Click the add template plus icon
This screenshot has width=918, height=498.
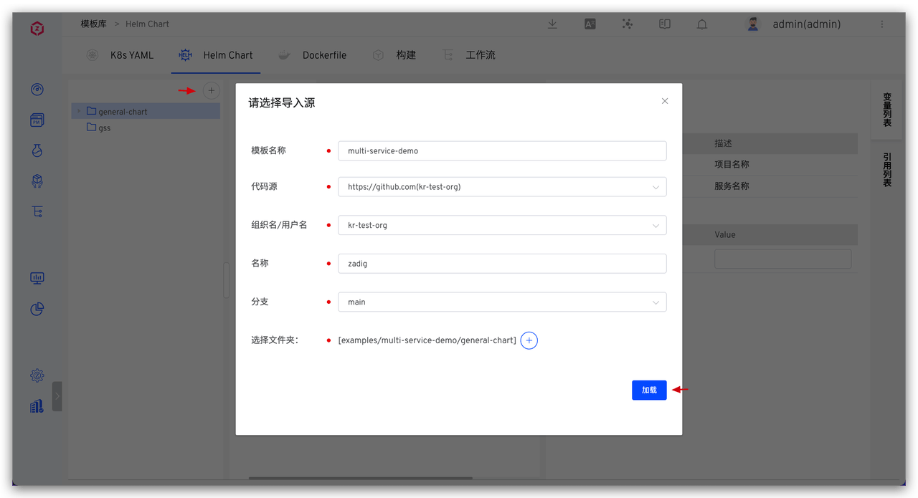[x=211, y=90]
